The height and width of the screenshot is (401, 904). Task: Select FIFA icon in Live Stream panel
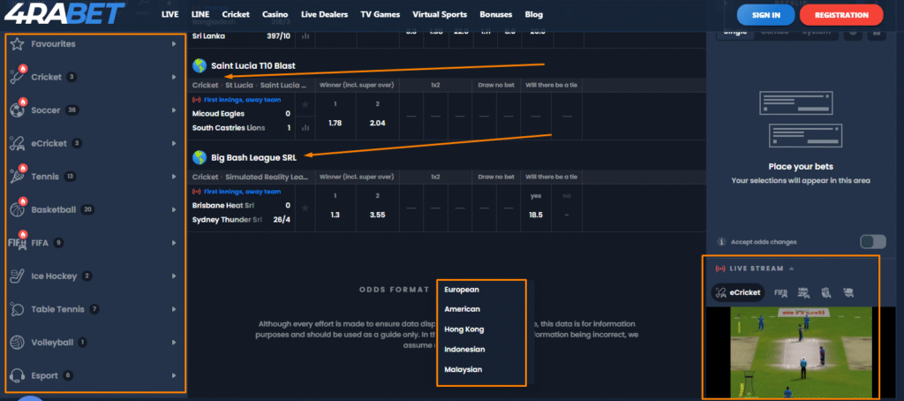click(x=780, y=292)
